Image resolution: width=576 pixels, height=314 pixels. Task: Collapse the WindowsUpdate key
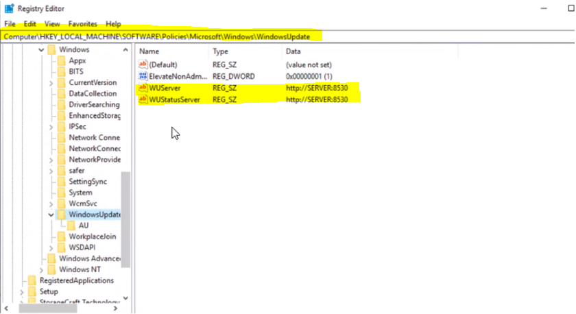pyautogui.click(x=51, y=215)
